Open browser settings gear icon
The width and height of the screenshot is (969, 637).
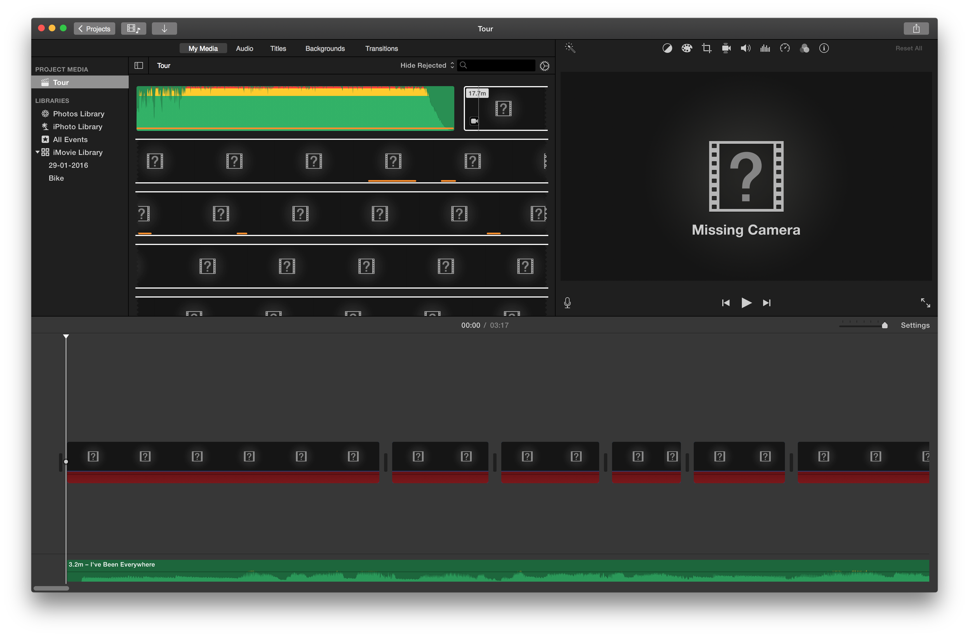pyautogui.click(x=544, y=65)
